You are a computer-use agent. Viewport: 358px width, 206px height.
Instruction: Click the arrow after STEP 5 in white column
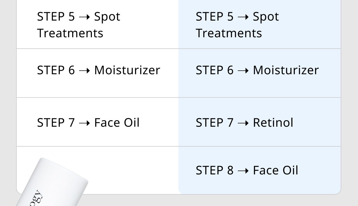coord(84,17)
